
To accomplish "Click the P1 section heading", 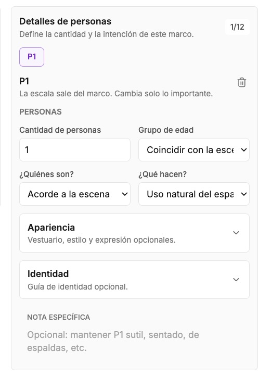I will coord(24,81).
